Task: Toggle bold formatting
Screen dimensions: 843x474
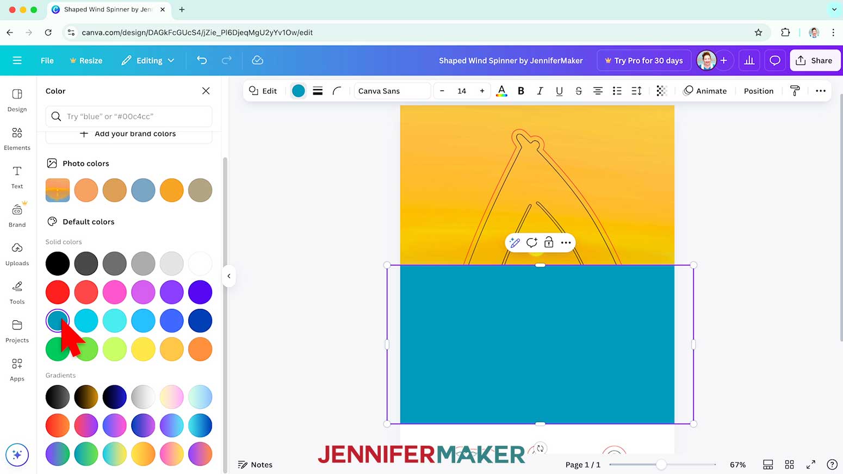Action: click(521, 91)
